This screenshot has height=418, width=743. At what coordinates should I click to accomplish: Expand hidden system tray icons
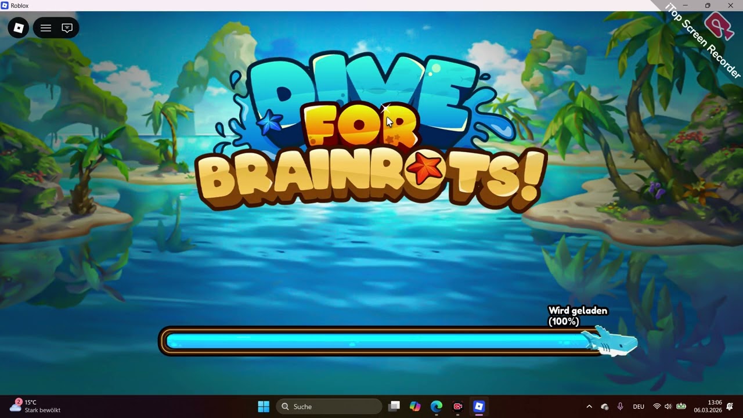tap(589, 406)
